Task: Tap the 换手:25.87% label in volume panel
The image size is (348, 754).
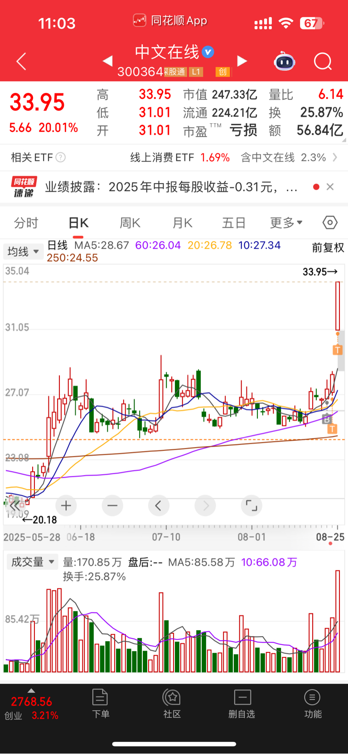Action: click(x=94, y=577)
